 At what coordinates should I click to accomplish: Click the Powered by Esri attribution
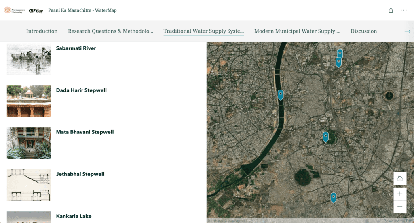click(398, 221)
